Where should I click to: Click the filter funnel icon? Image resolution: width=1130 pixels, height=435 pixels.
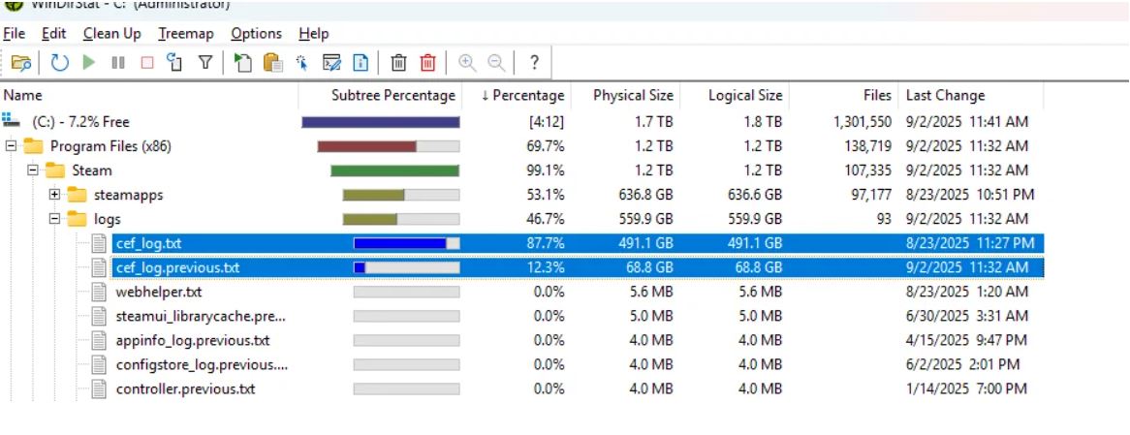click(205, 63)
